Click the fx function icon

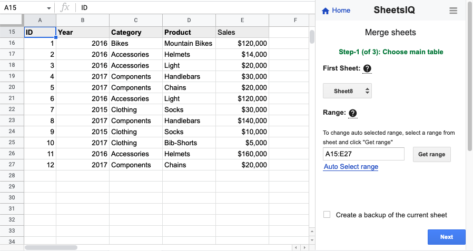pyautogui.click(x=65, y=7)
